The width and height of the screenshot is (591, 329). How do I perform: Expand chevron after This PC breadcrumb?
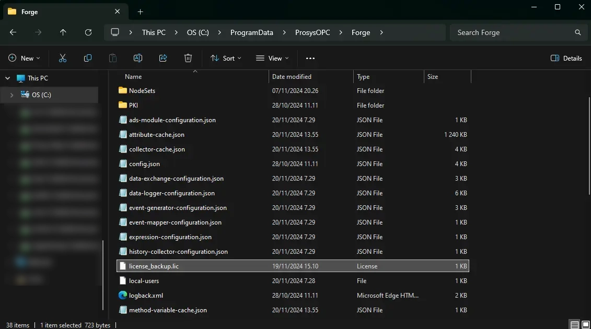pos(176,32)
